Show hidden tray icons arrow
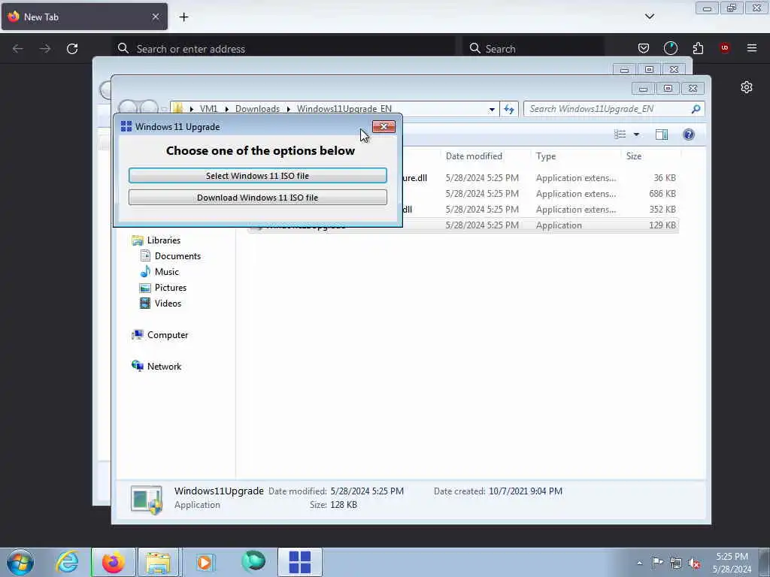This screenshot has width=770, height=577. (639, 563)
